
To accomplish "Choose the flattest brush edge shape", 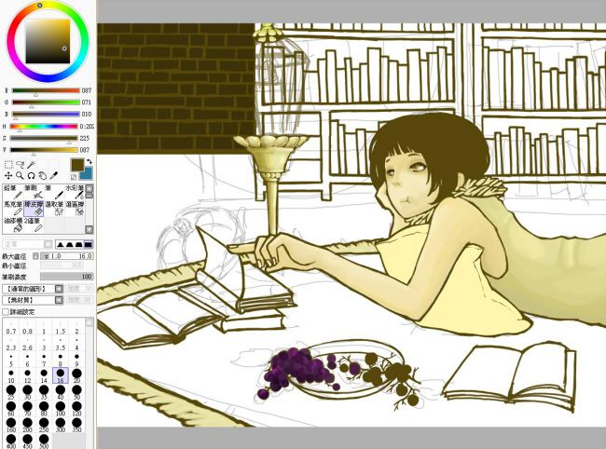I will coord(90,243).
